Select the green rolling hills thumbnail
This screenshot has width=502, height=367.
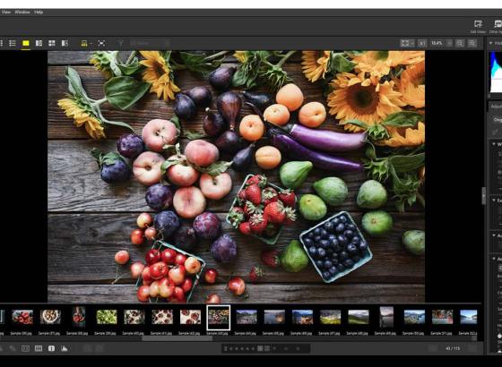click(x=359, y=317)
